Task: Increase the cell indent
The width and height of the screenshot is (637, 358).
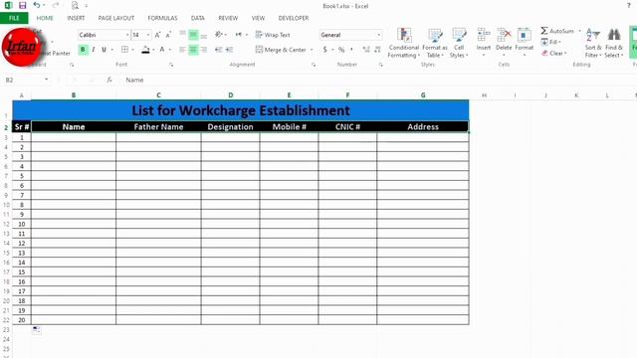Action: click(230, 50)
